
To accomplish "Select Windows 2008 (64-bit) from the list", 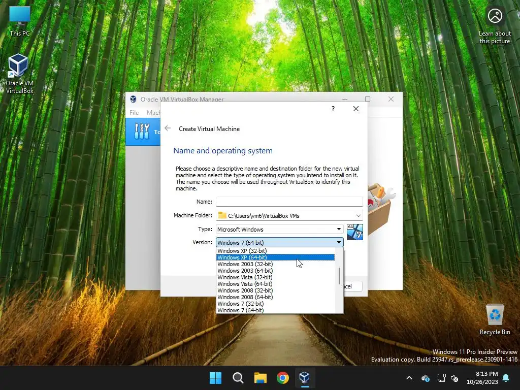I will (275, 298).
